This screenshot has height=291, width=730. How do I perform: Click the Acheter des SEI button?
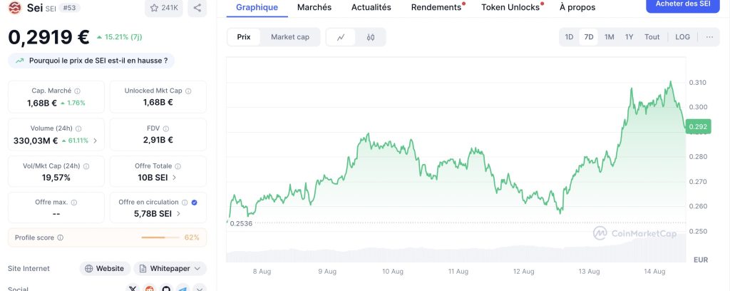pyautogui.click(x=682, y=4)
